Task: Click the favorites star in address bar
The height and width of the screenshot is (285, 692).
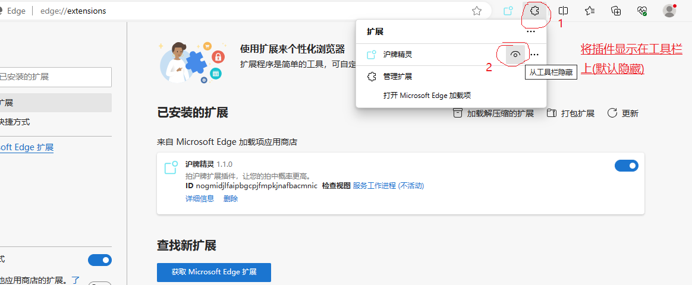Action: point(477,11)
